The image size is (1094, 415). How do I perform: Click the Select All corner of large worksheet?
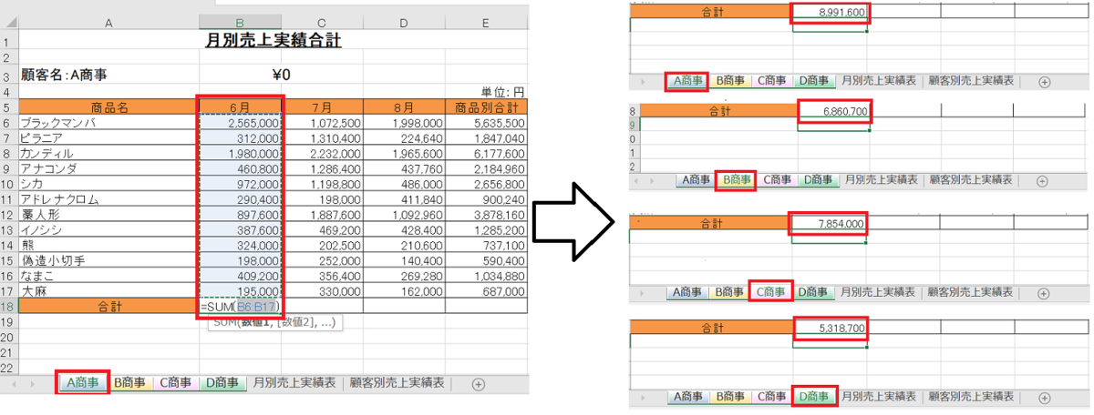pos(9,22)
